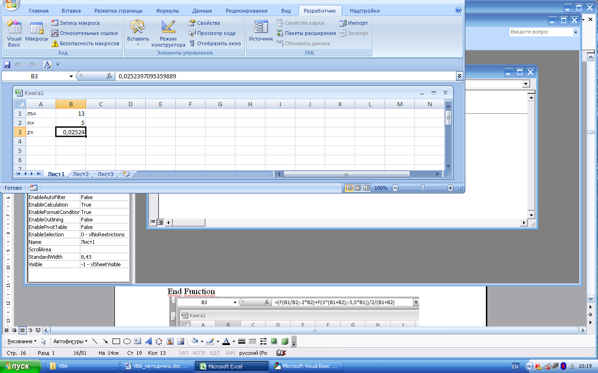Open the Автофигуры menu
Screen dimensions: 598x373
(x=70, y=341)
